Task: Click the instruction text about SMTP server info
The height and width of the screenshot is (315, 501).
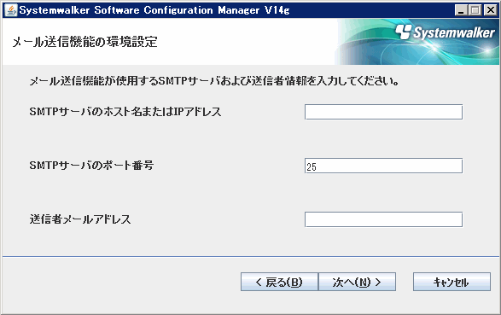Action: [x=213, y=81]
